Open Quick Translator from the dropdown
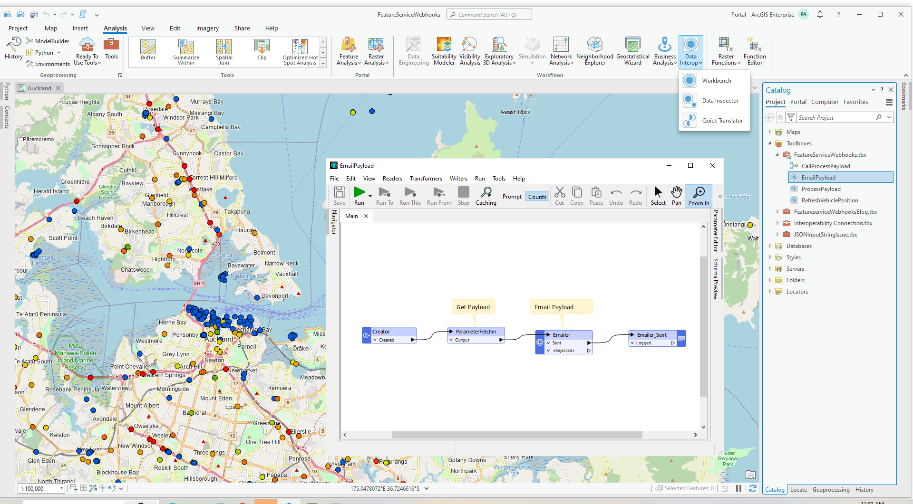 coord(722,121)
